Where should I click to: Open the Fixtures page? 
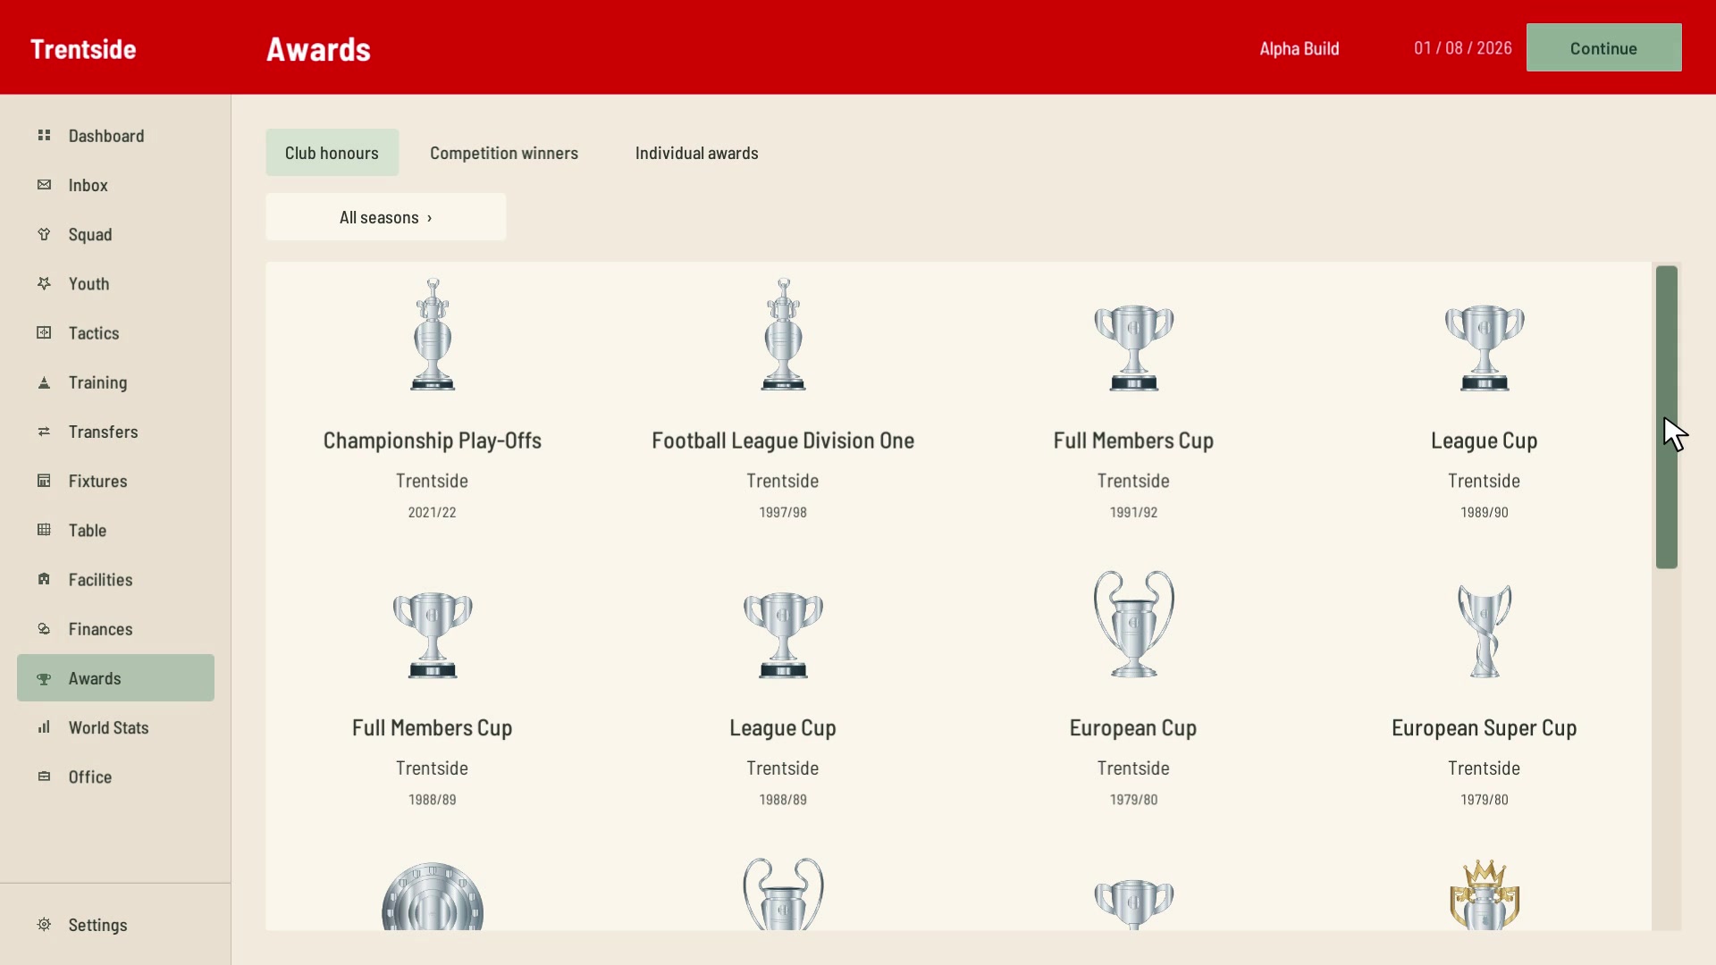click(115, 481)
